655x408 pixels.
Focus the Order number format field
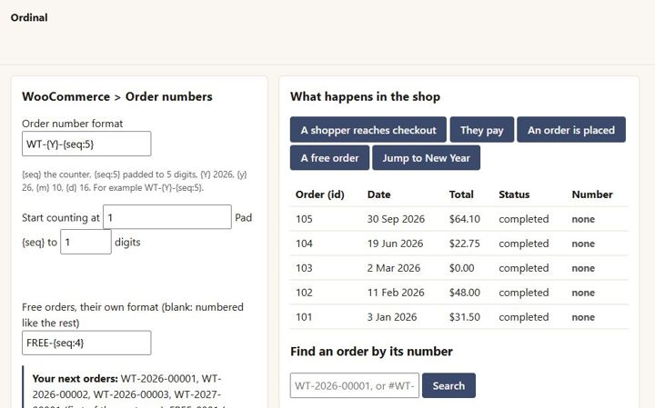tap(86, 144)
